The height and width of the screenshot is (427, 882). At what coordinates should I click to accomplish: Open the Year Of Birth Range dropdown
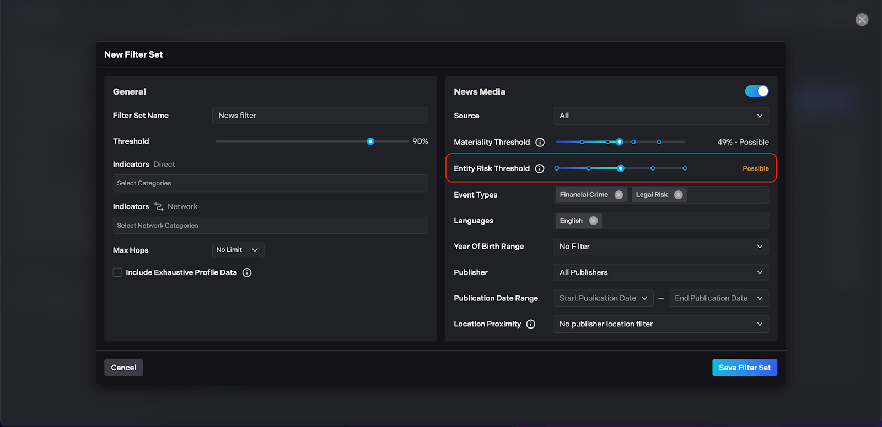660,247
